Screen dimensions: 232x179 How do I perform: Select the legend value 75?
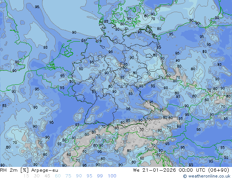pos(68,176)
